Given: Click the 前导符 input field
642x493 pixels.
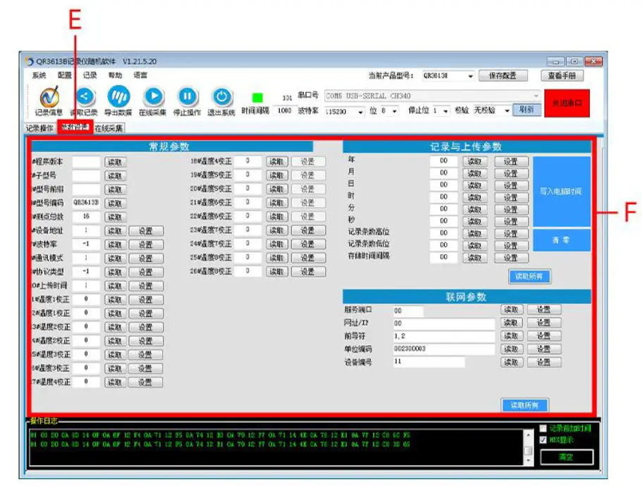Looking at the screenshot, I should tap(444, 337).
